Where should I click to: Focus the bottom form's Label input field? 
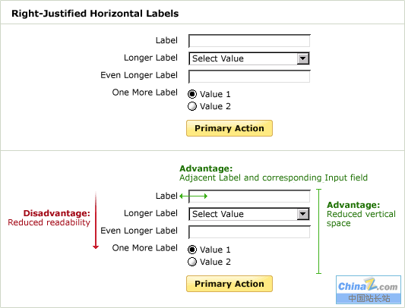(x=249, y=196)
